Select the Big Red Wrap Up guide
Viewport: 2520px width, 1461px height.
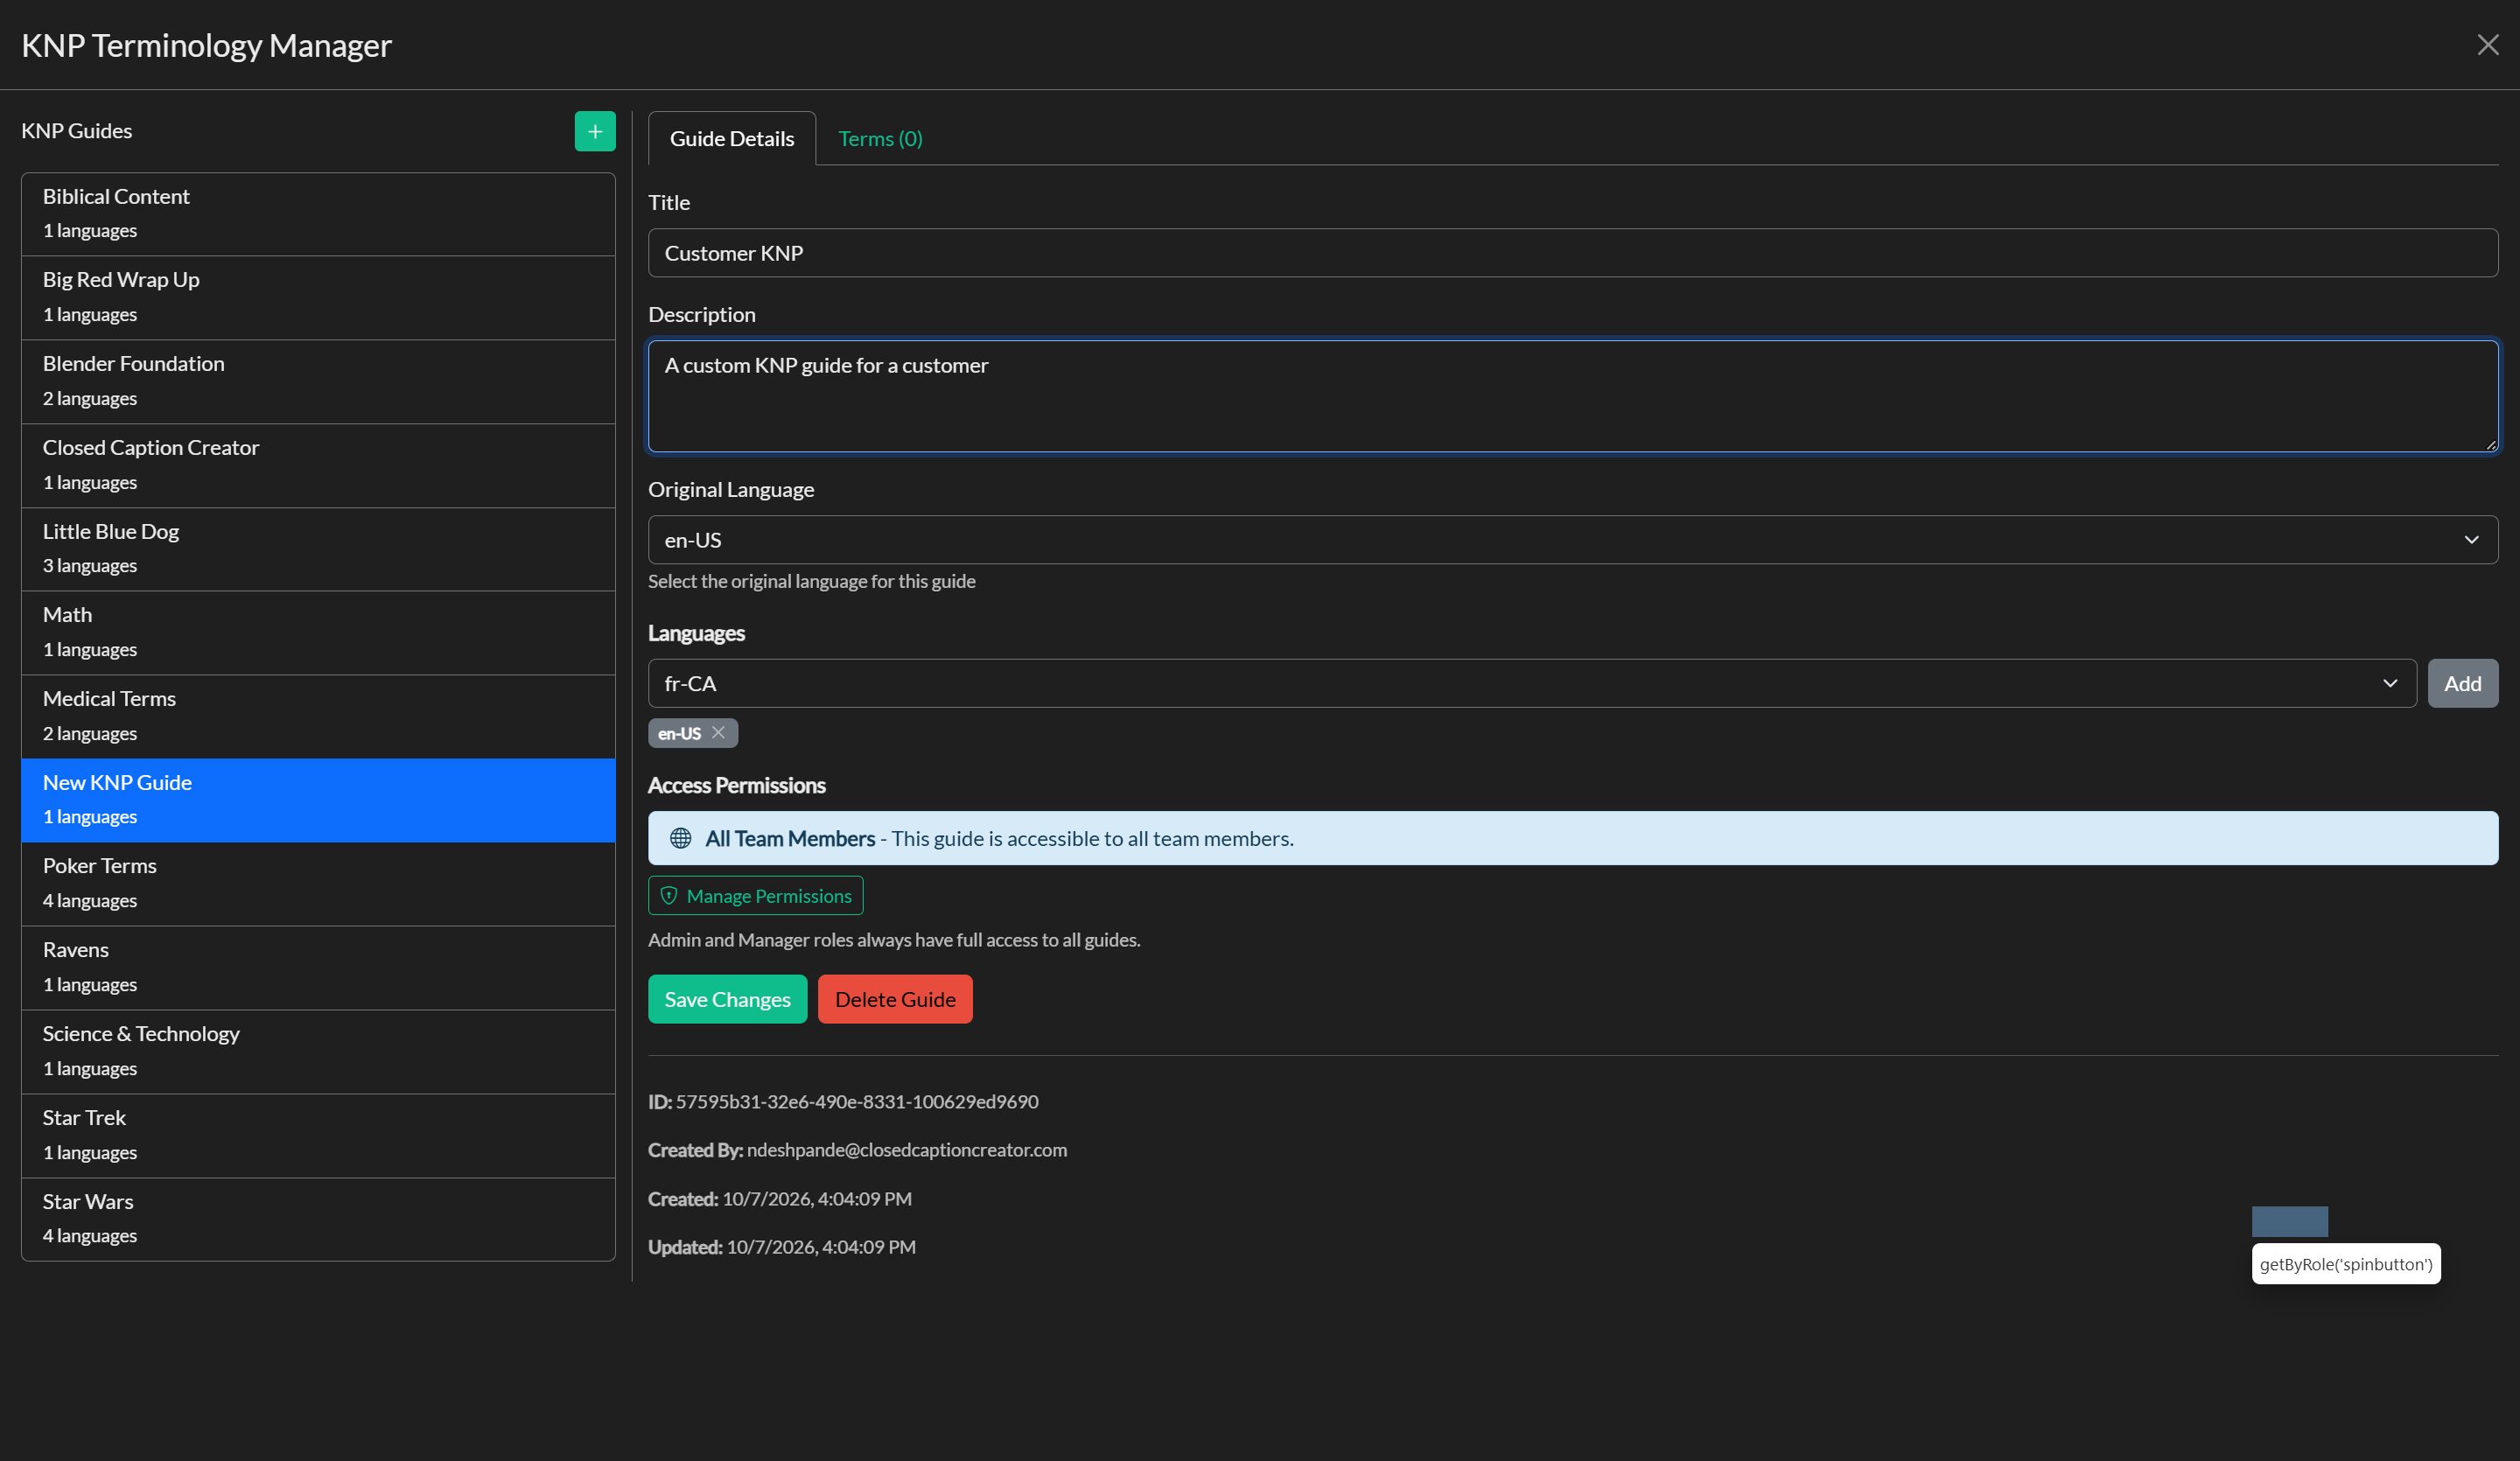pyautogui.click(x=318, y=298)
